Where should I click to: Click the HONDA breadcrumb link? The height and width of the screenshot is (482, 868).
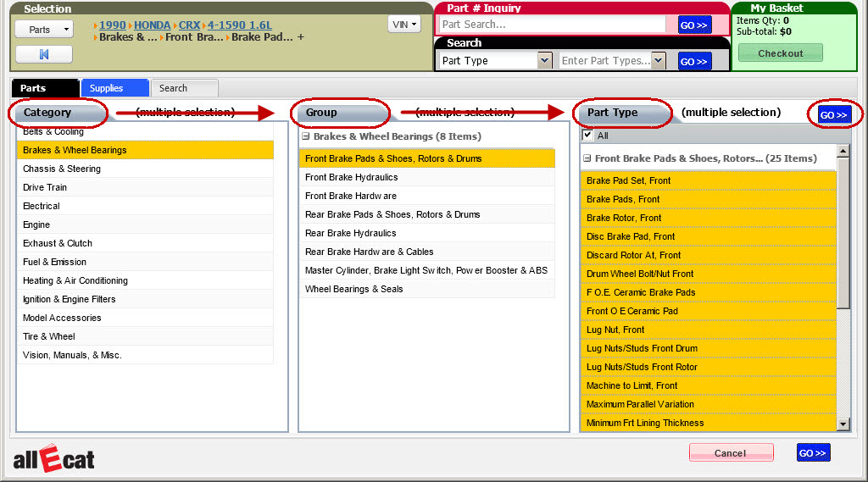coord(152,25)
